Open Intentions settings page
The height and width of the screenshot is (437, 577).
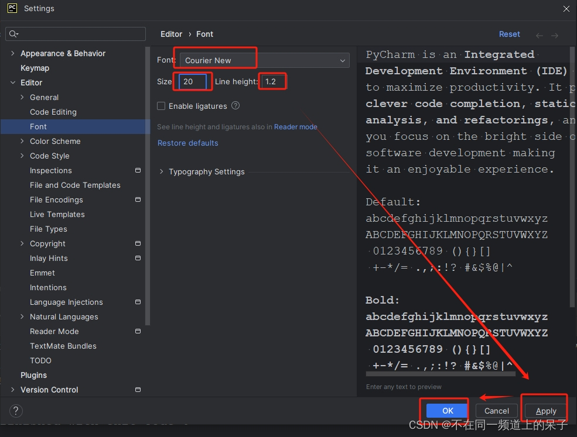(48, 287)
